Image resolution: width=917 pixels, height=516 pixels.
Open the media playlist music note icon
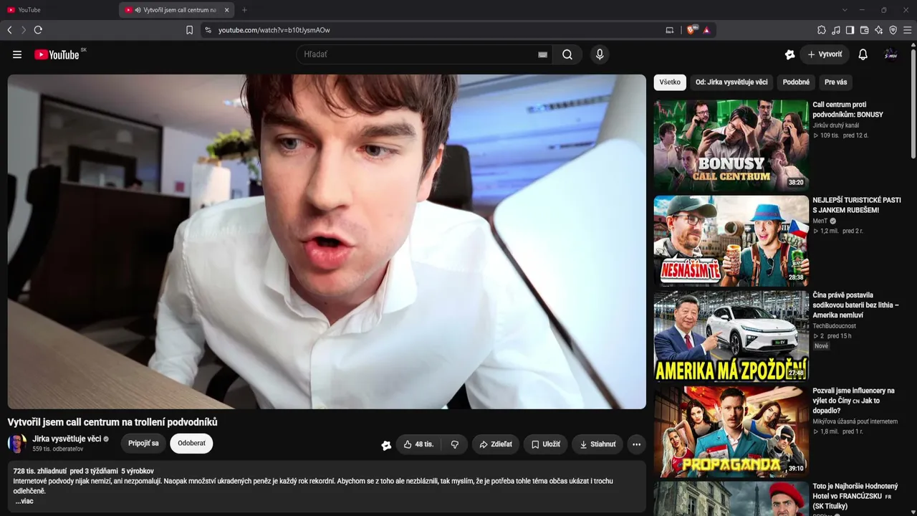[836, 30]
